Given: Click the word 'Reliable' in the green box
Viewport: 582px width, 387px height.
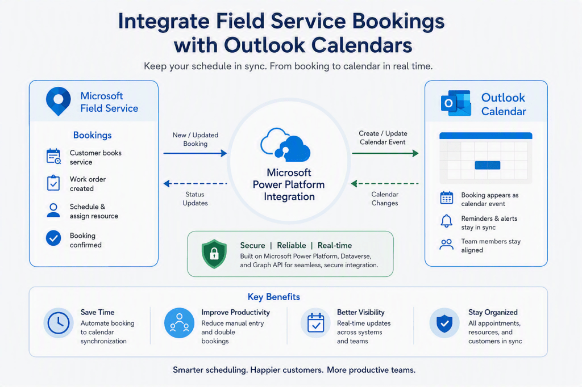Looking at the screenshot, I should [x=292, y=245].
